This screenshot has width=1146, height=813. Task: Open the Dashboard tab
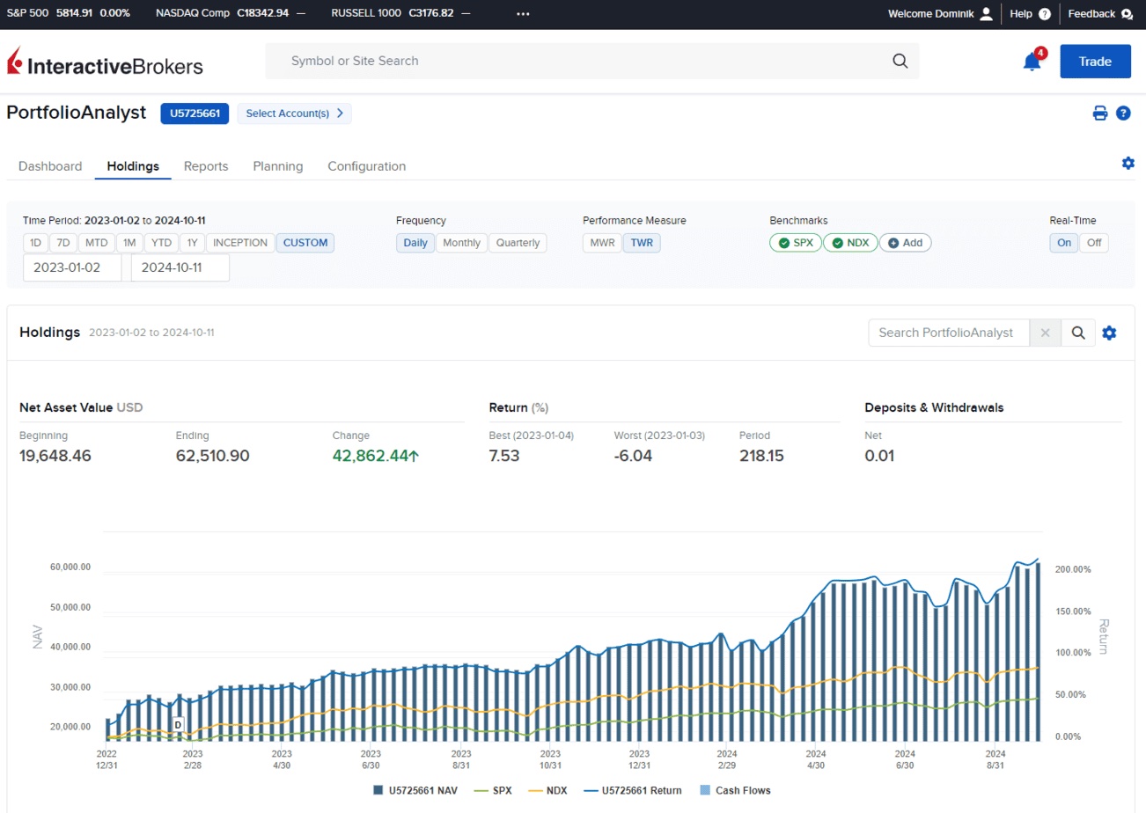(x=50, y=166)
